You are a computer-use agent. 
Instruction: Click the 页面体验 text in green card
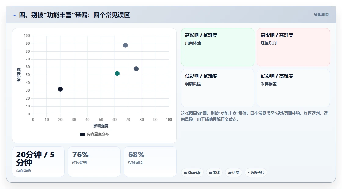[x=193, y=43]
